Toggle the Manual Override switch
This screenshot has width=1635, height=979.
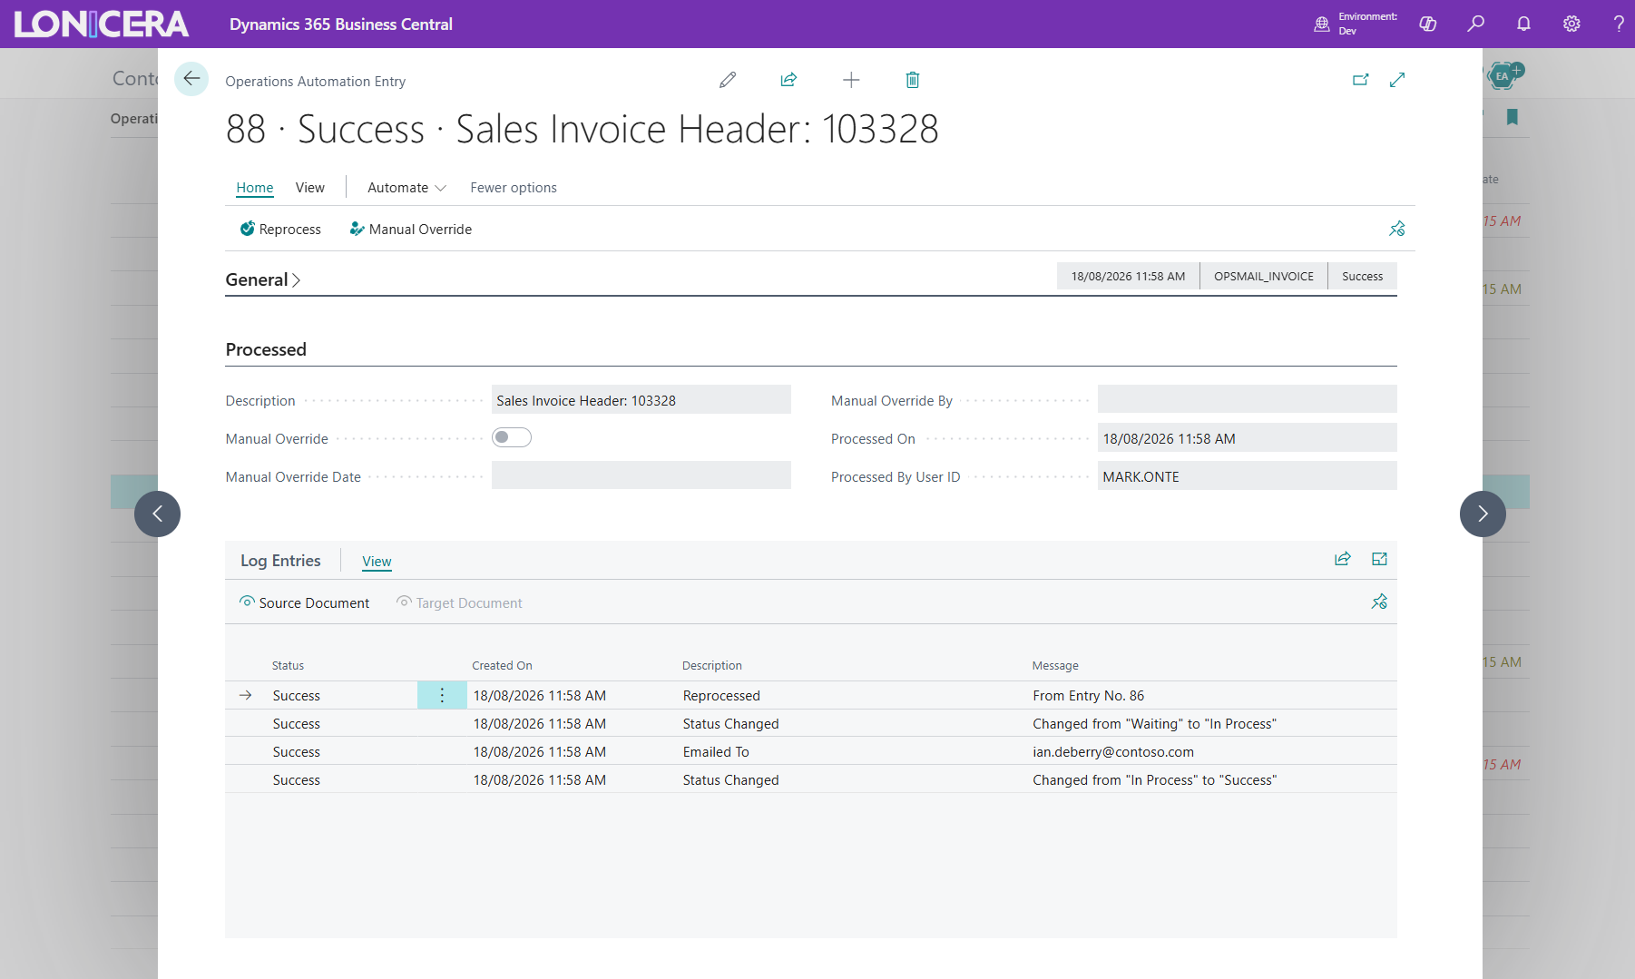click(x=512, y=437)
